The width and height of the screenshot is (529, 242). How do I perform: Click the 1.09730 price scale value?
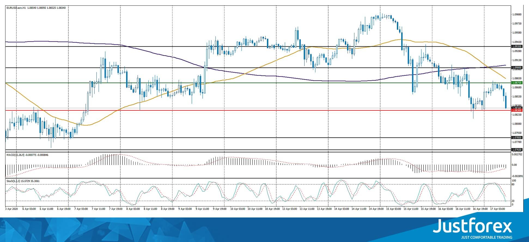[517, 24]
